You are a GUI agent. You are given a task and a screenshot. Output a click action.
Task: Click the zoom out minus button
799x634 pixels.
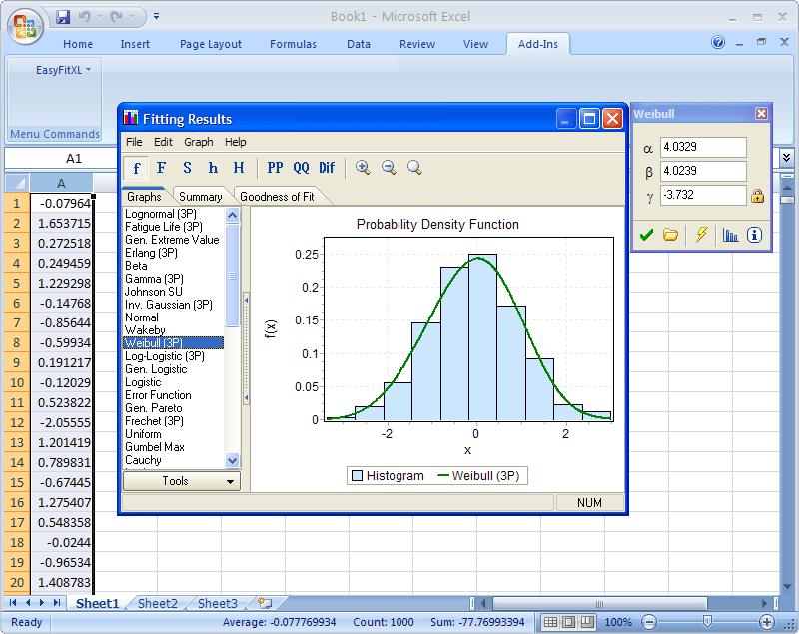coord(649,622)
